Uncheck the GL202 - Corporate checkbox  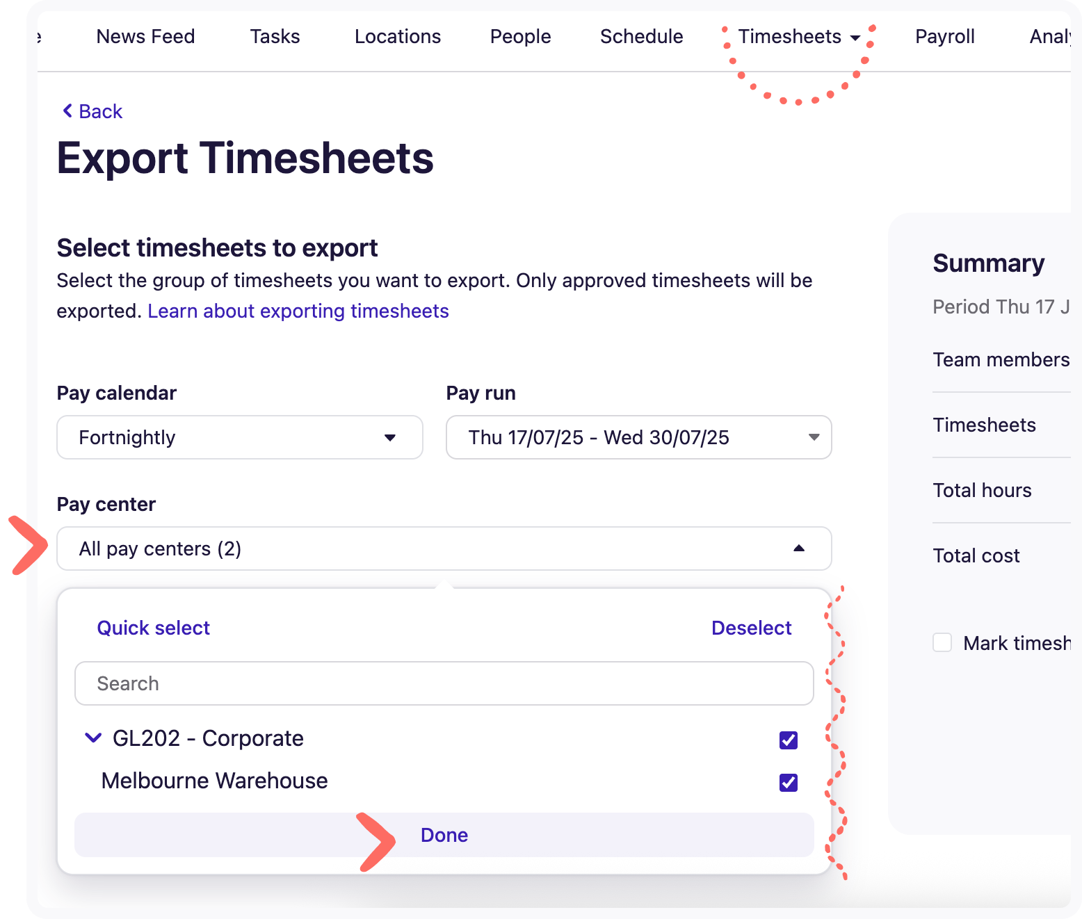tap(788, 740)
